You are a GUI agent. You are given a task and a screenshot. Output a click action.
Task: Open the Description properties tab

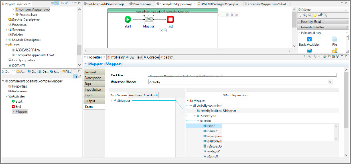[x=94, y=78]
